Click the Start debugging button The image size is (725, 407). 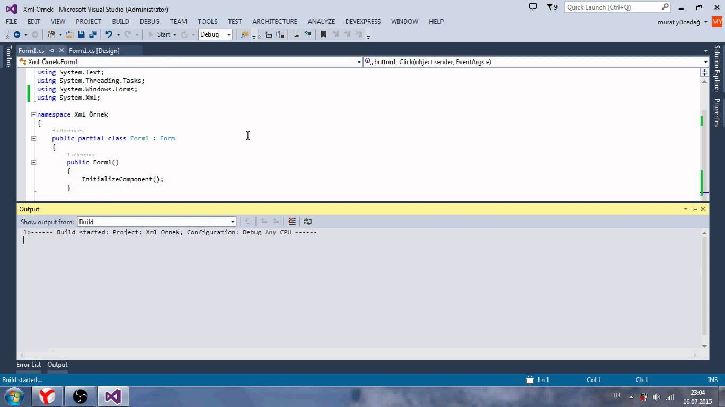pos(158,34)
